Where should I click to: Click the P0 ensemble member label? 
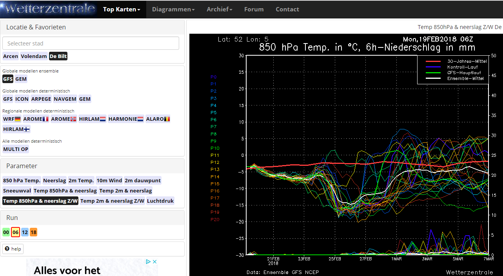click(213, 77)
